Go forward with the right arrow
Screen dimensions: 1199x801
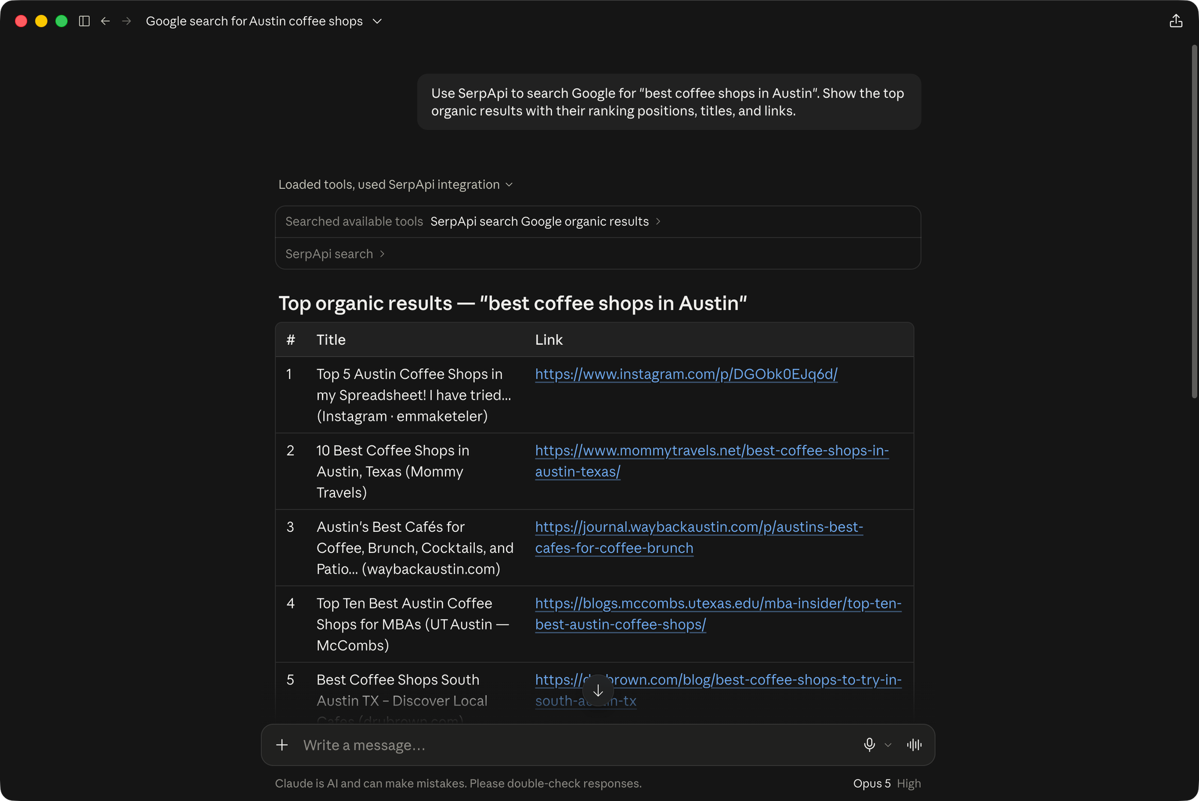pos(126,21)
